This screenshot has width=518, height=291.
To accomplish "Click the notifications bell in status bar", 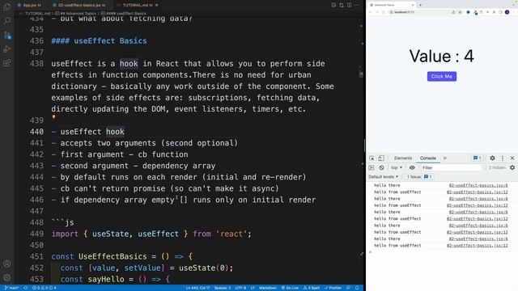I will [x=357, y=288].
